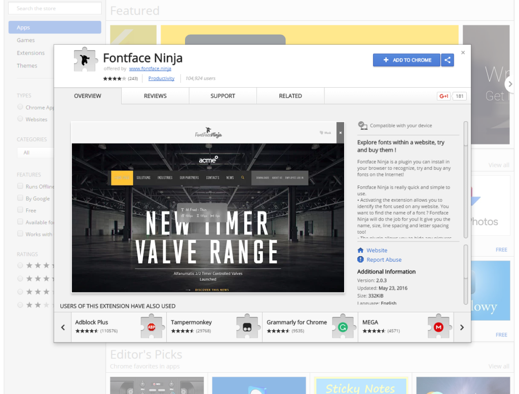Click the Report Abuse exclamation icon
This screenshot has width=519, height=394.
pos(360,259)
